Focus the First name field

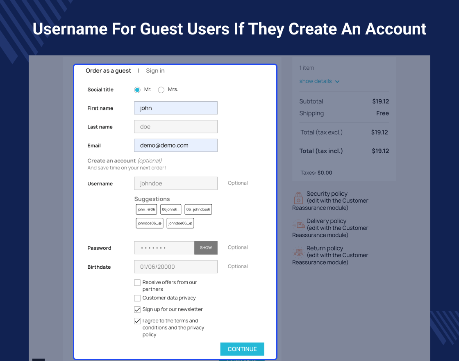[x=176, y=108]
